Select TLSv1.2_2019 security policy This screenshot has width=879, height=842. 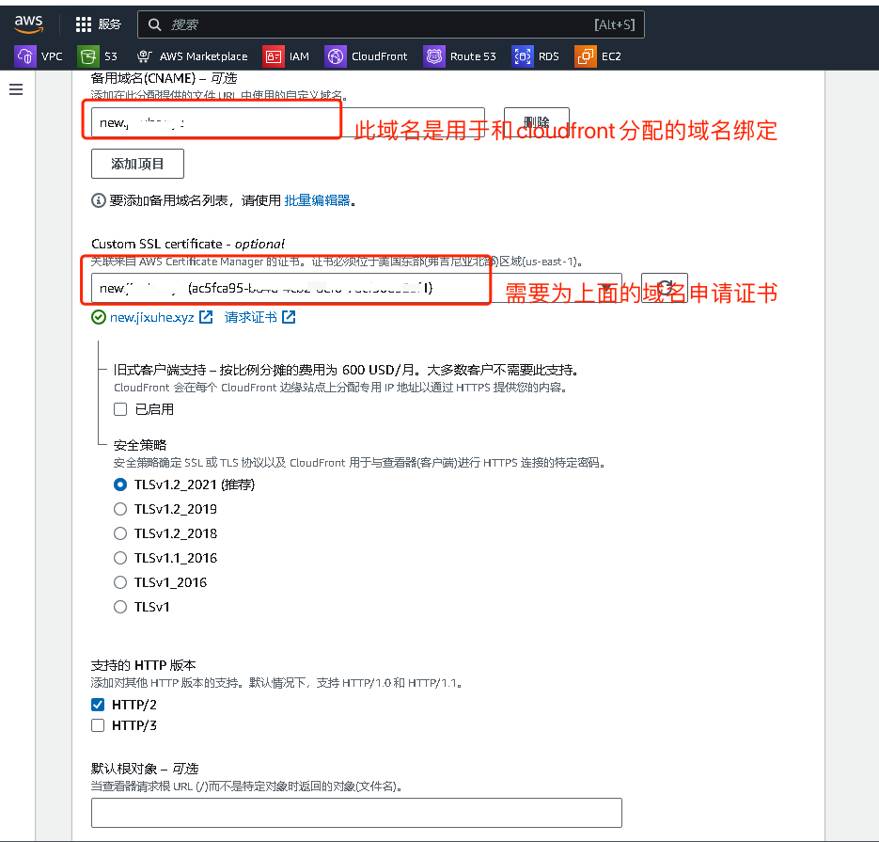120,509
